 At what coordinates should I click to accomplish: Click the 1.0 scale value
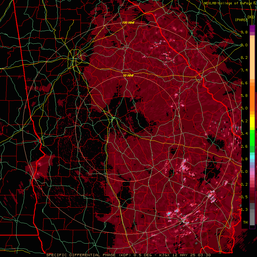point(244,172)
